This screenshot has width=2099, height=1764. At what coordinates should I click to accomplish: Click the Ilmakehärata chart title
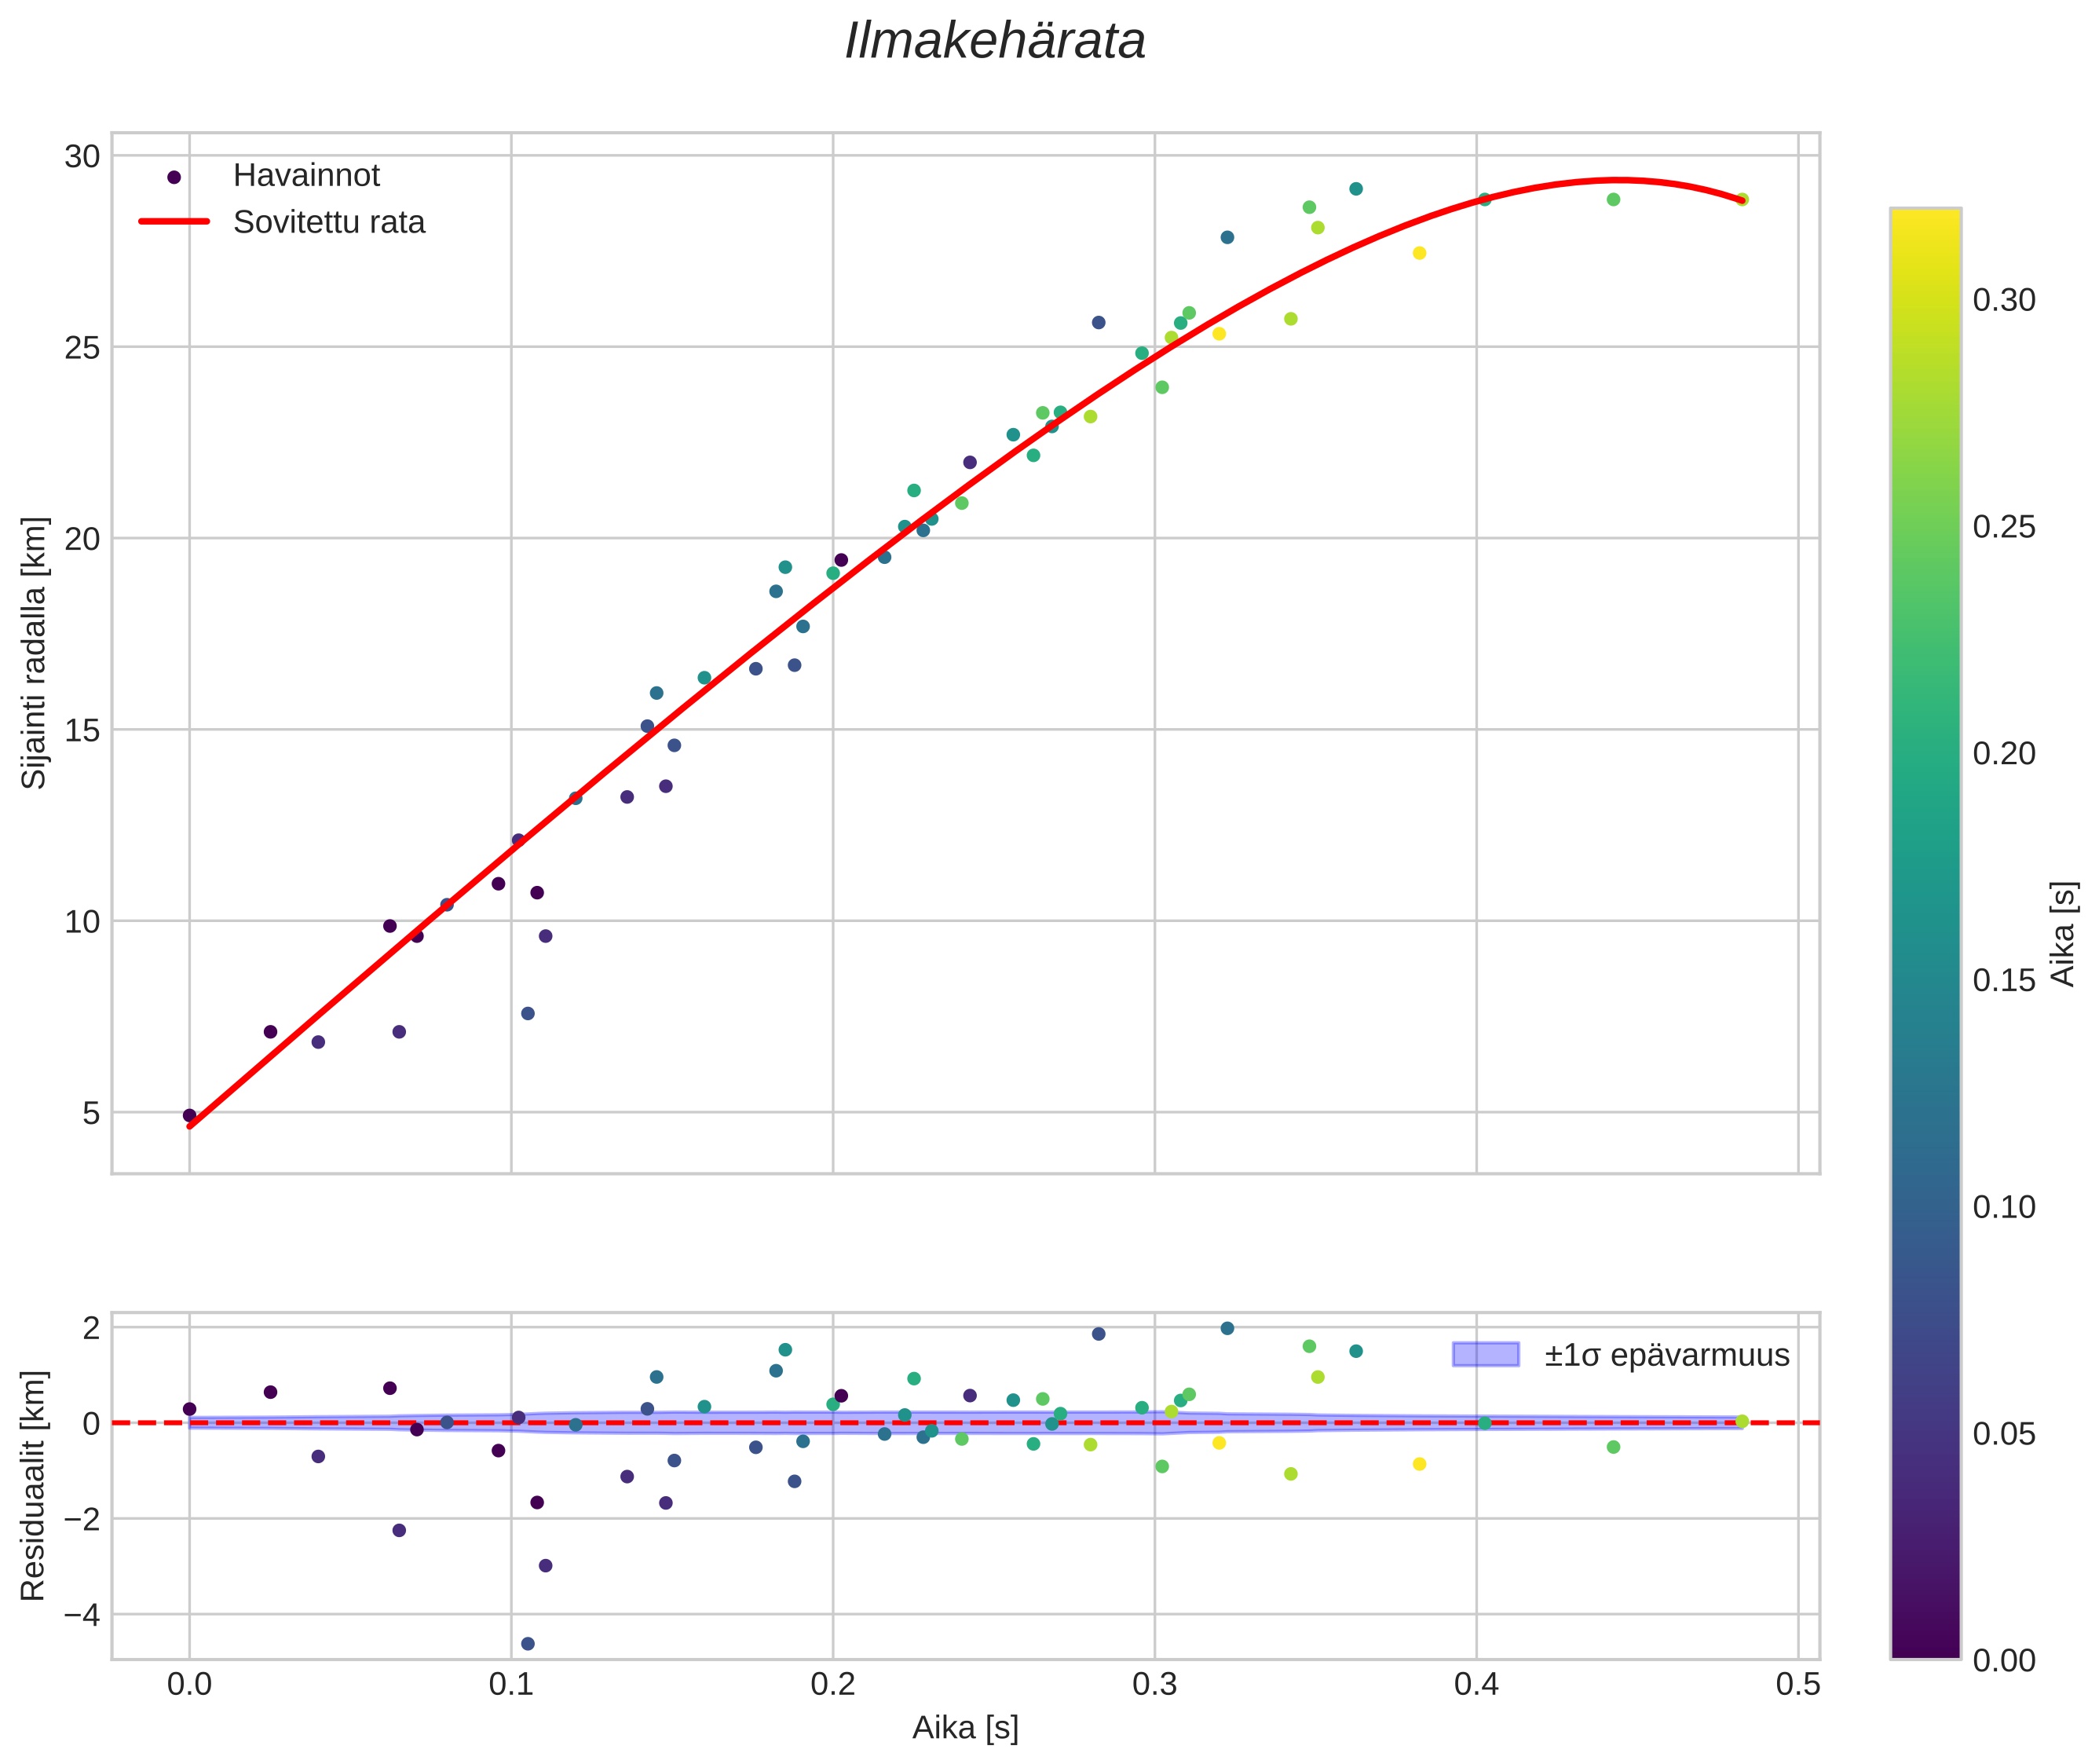point(995,42)
